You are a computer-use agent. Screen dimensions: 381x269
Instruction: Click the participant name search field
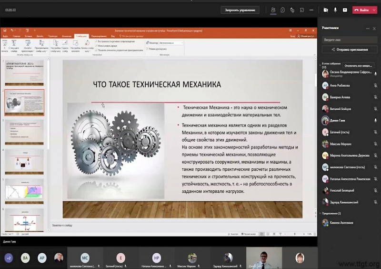349,40
